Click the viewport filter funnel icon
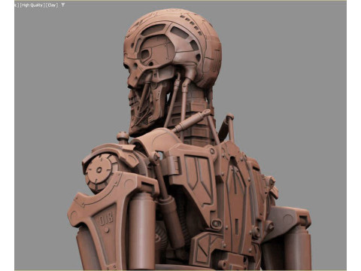This screenshot has height=271, width=361. (63, 5)
